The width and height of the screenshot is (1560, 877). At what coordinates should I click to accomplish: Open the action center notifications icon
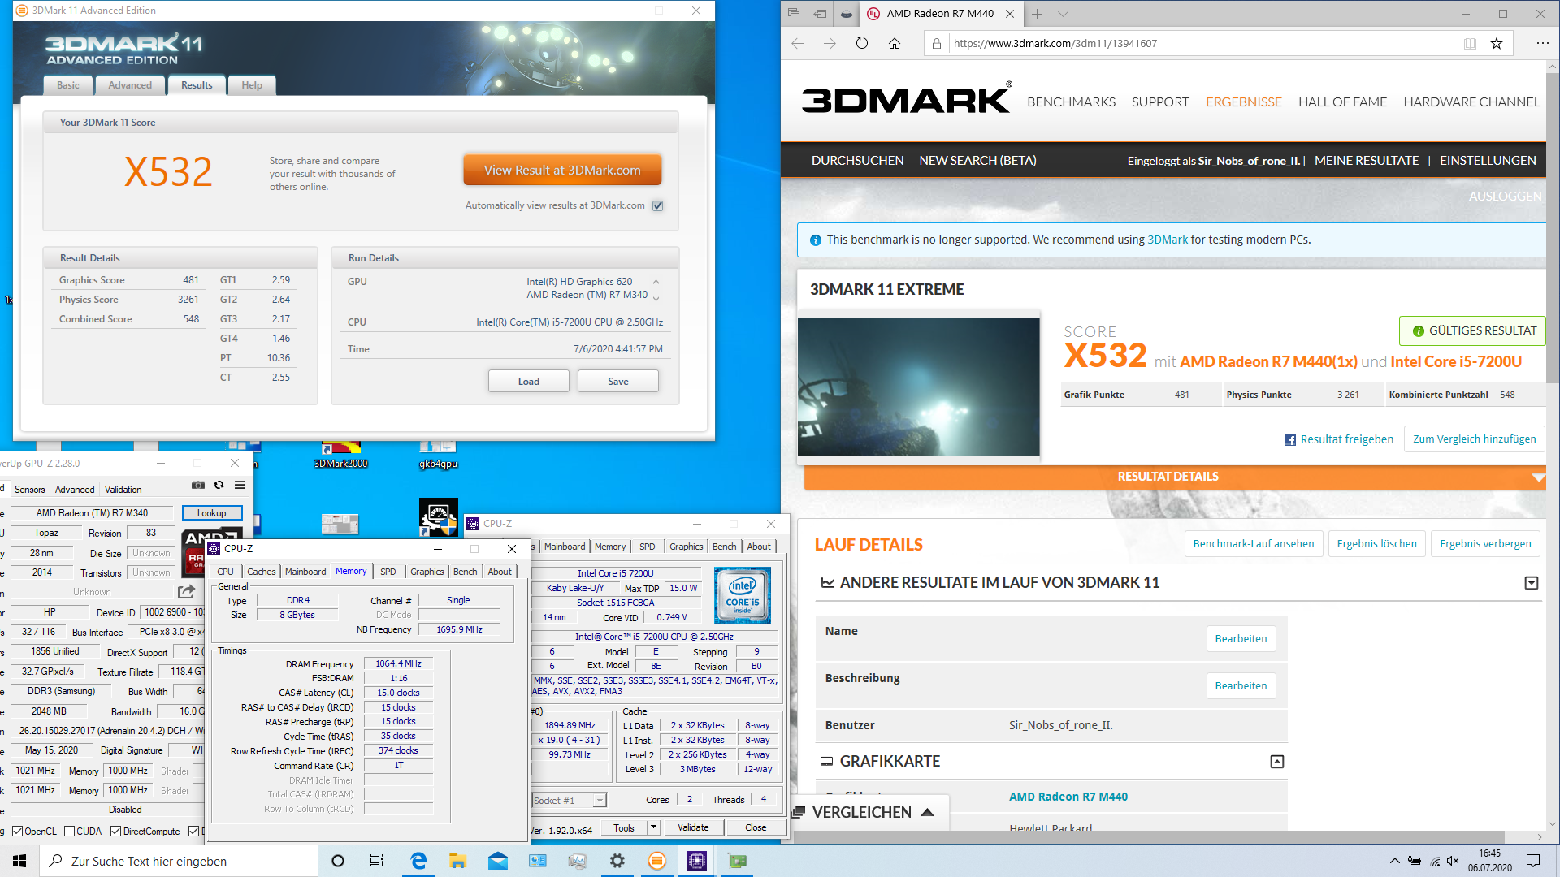tap(1533, 861)
